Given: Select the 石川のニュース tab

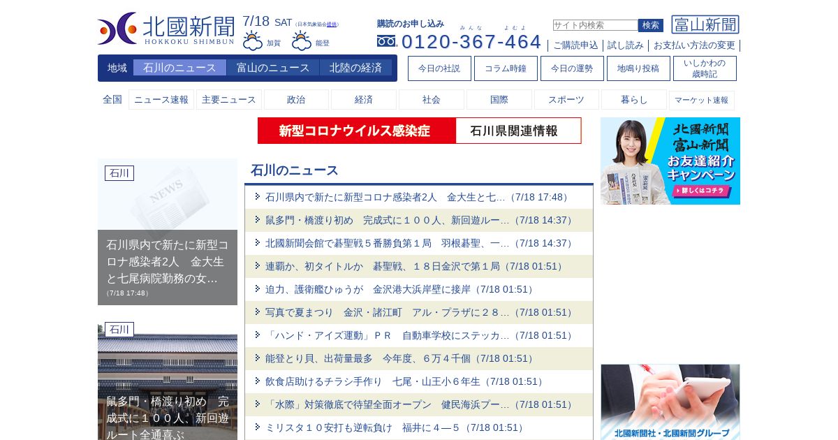Looking at the screenshot, I should point(179,68).
